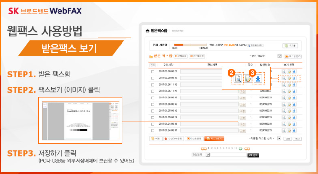This screenshot has height=174, width=318.
Task: Click search text field beside 관리제목
Action: coord(228,155)
